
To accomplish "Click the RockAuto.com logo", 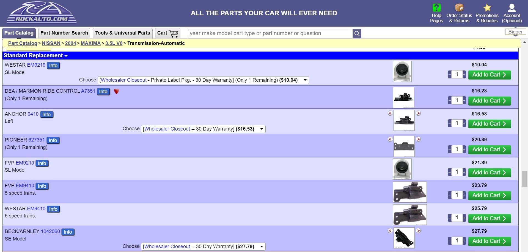I will [41, 13].
